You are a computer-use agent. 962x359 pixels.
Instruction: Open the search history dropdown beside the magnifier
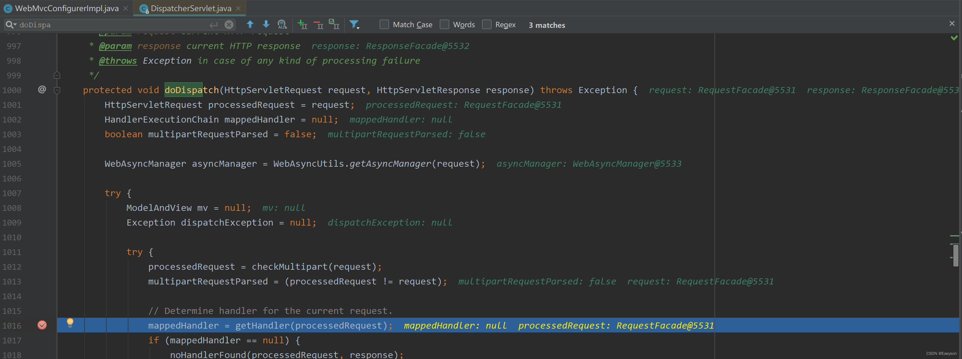11,25
